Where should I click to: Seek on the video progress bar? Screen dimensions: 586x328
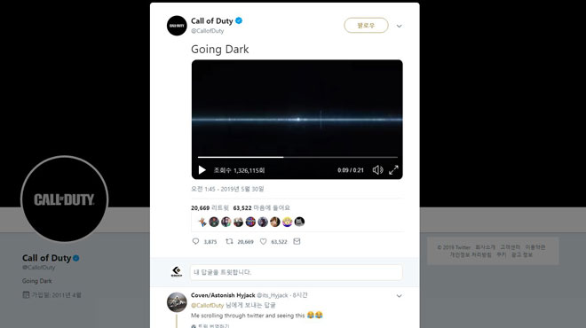[297, 157]
